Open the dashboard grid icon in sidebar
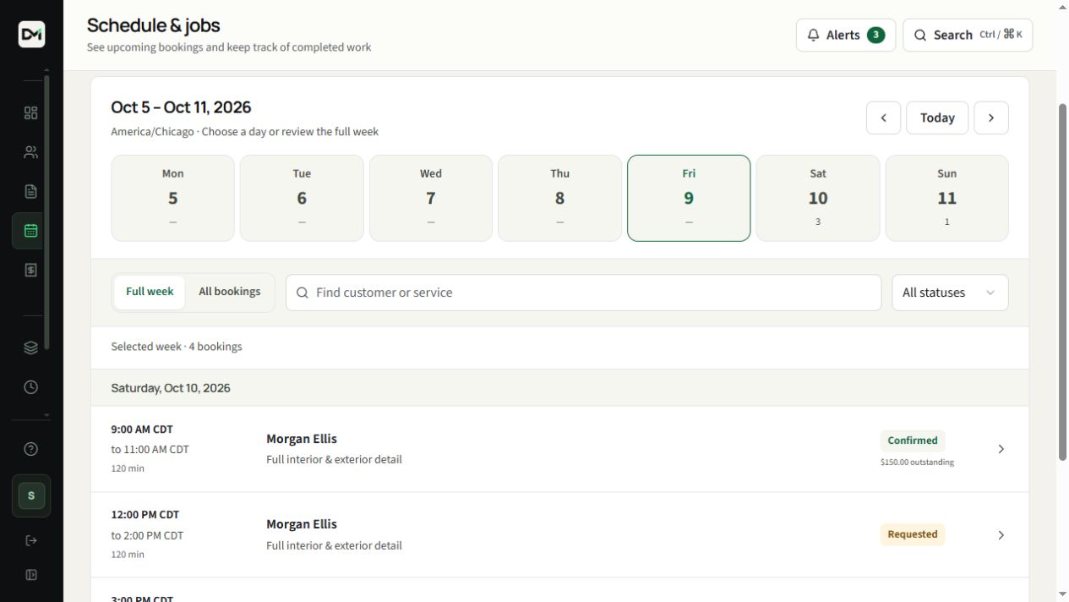This screenshot has height=602, width=1069. (31, 113)
